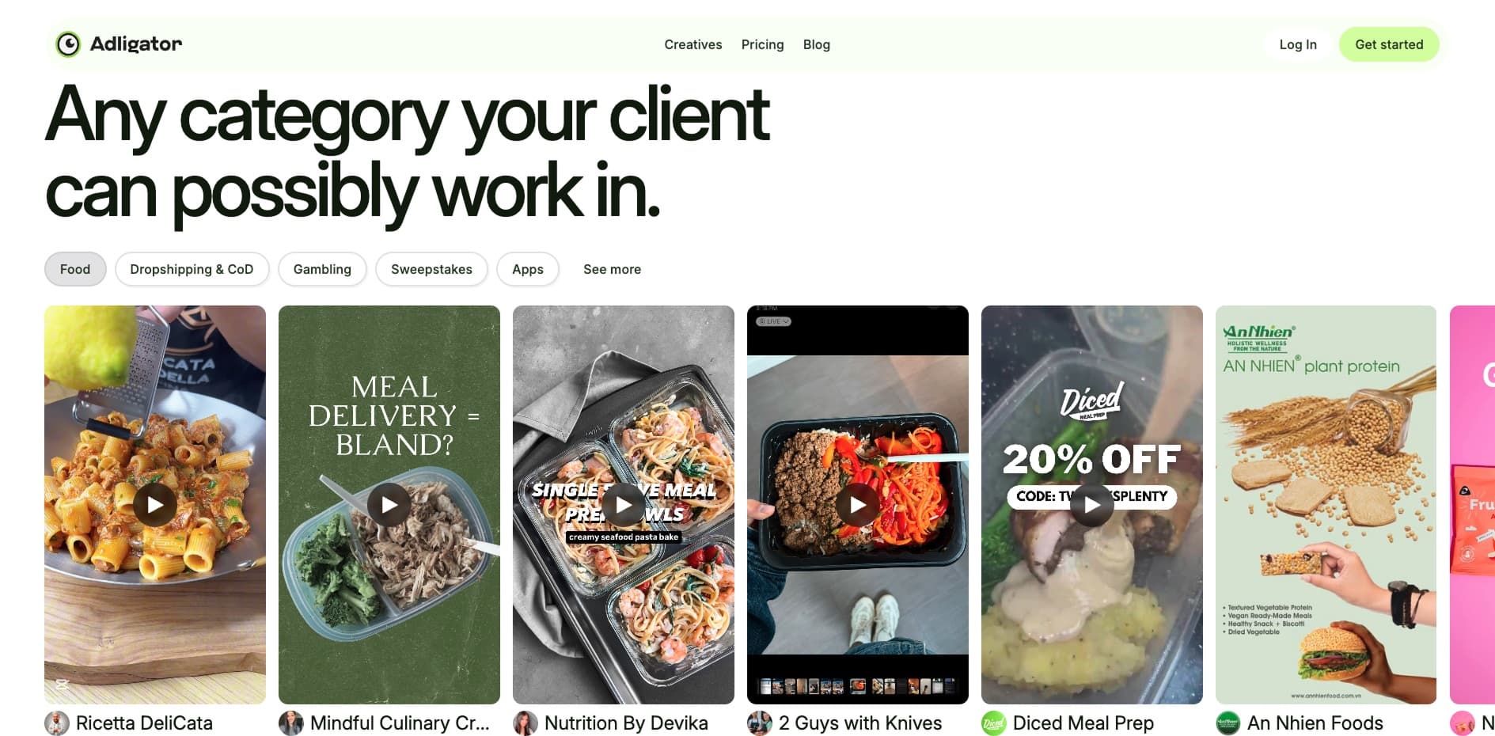
Task: Open the An Nhien plant protein ad thumbnail
Action: coord(1326,505)
